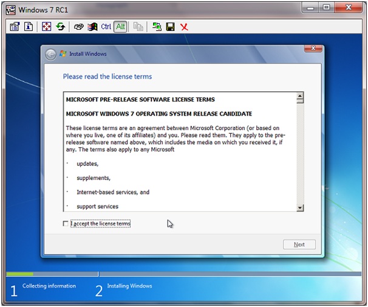Click 'Internet-based services, and' line
368x307 pixels.
coord(113,192)
